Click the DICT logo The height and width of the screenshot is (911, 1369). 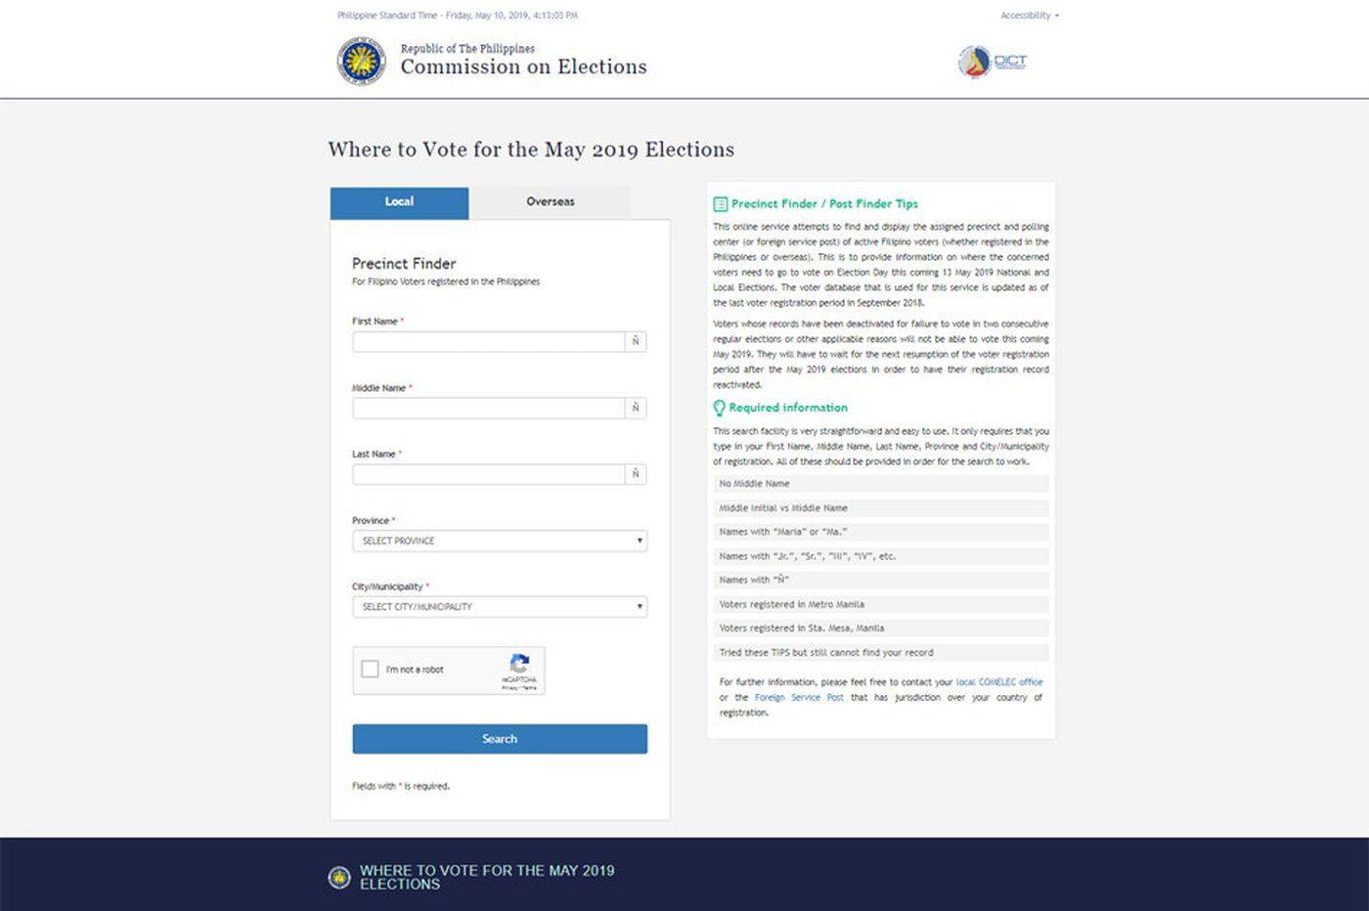pos(993,61)
